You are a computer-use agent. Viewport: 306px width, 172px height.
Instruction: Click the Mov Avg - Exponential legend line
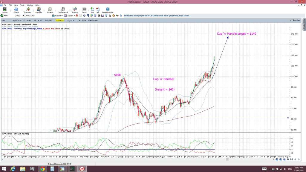click(x=36, y=29)
